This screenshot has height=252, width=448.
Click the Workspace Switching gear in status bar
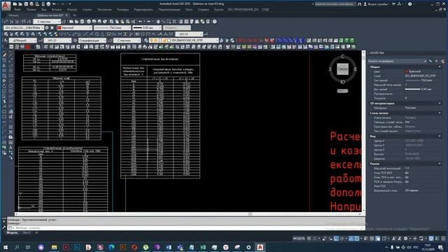[x=405, y=238]
